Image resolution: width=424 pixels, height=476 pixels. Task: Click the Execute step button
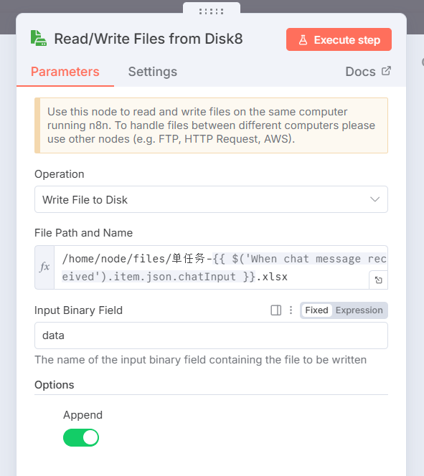pyautogui.click(x=339, y=39)
